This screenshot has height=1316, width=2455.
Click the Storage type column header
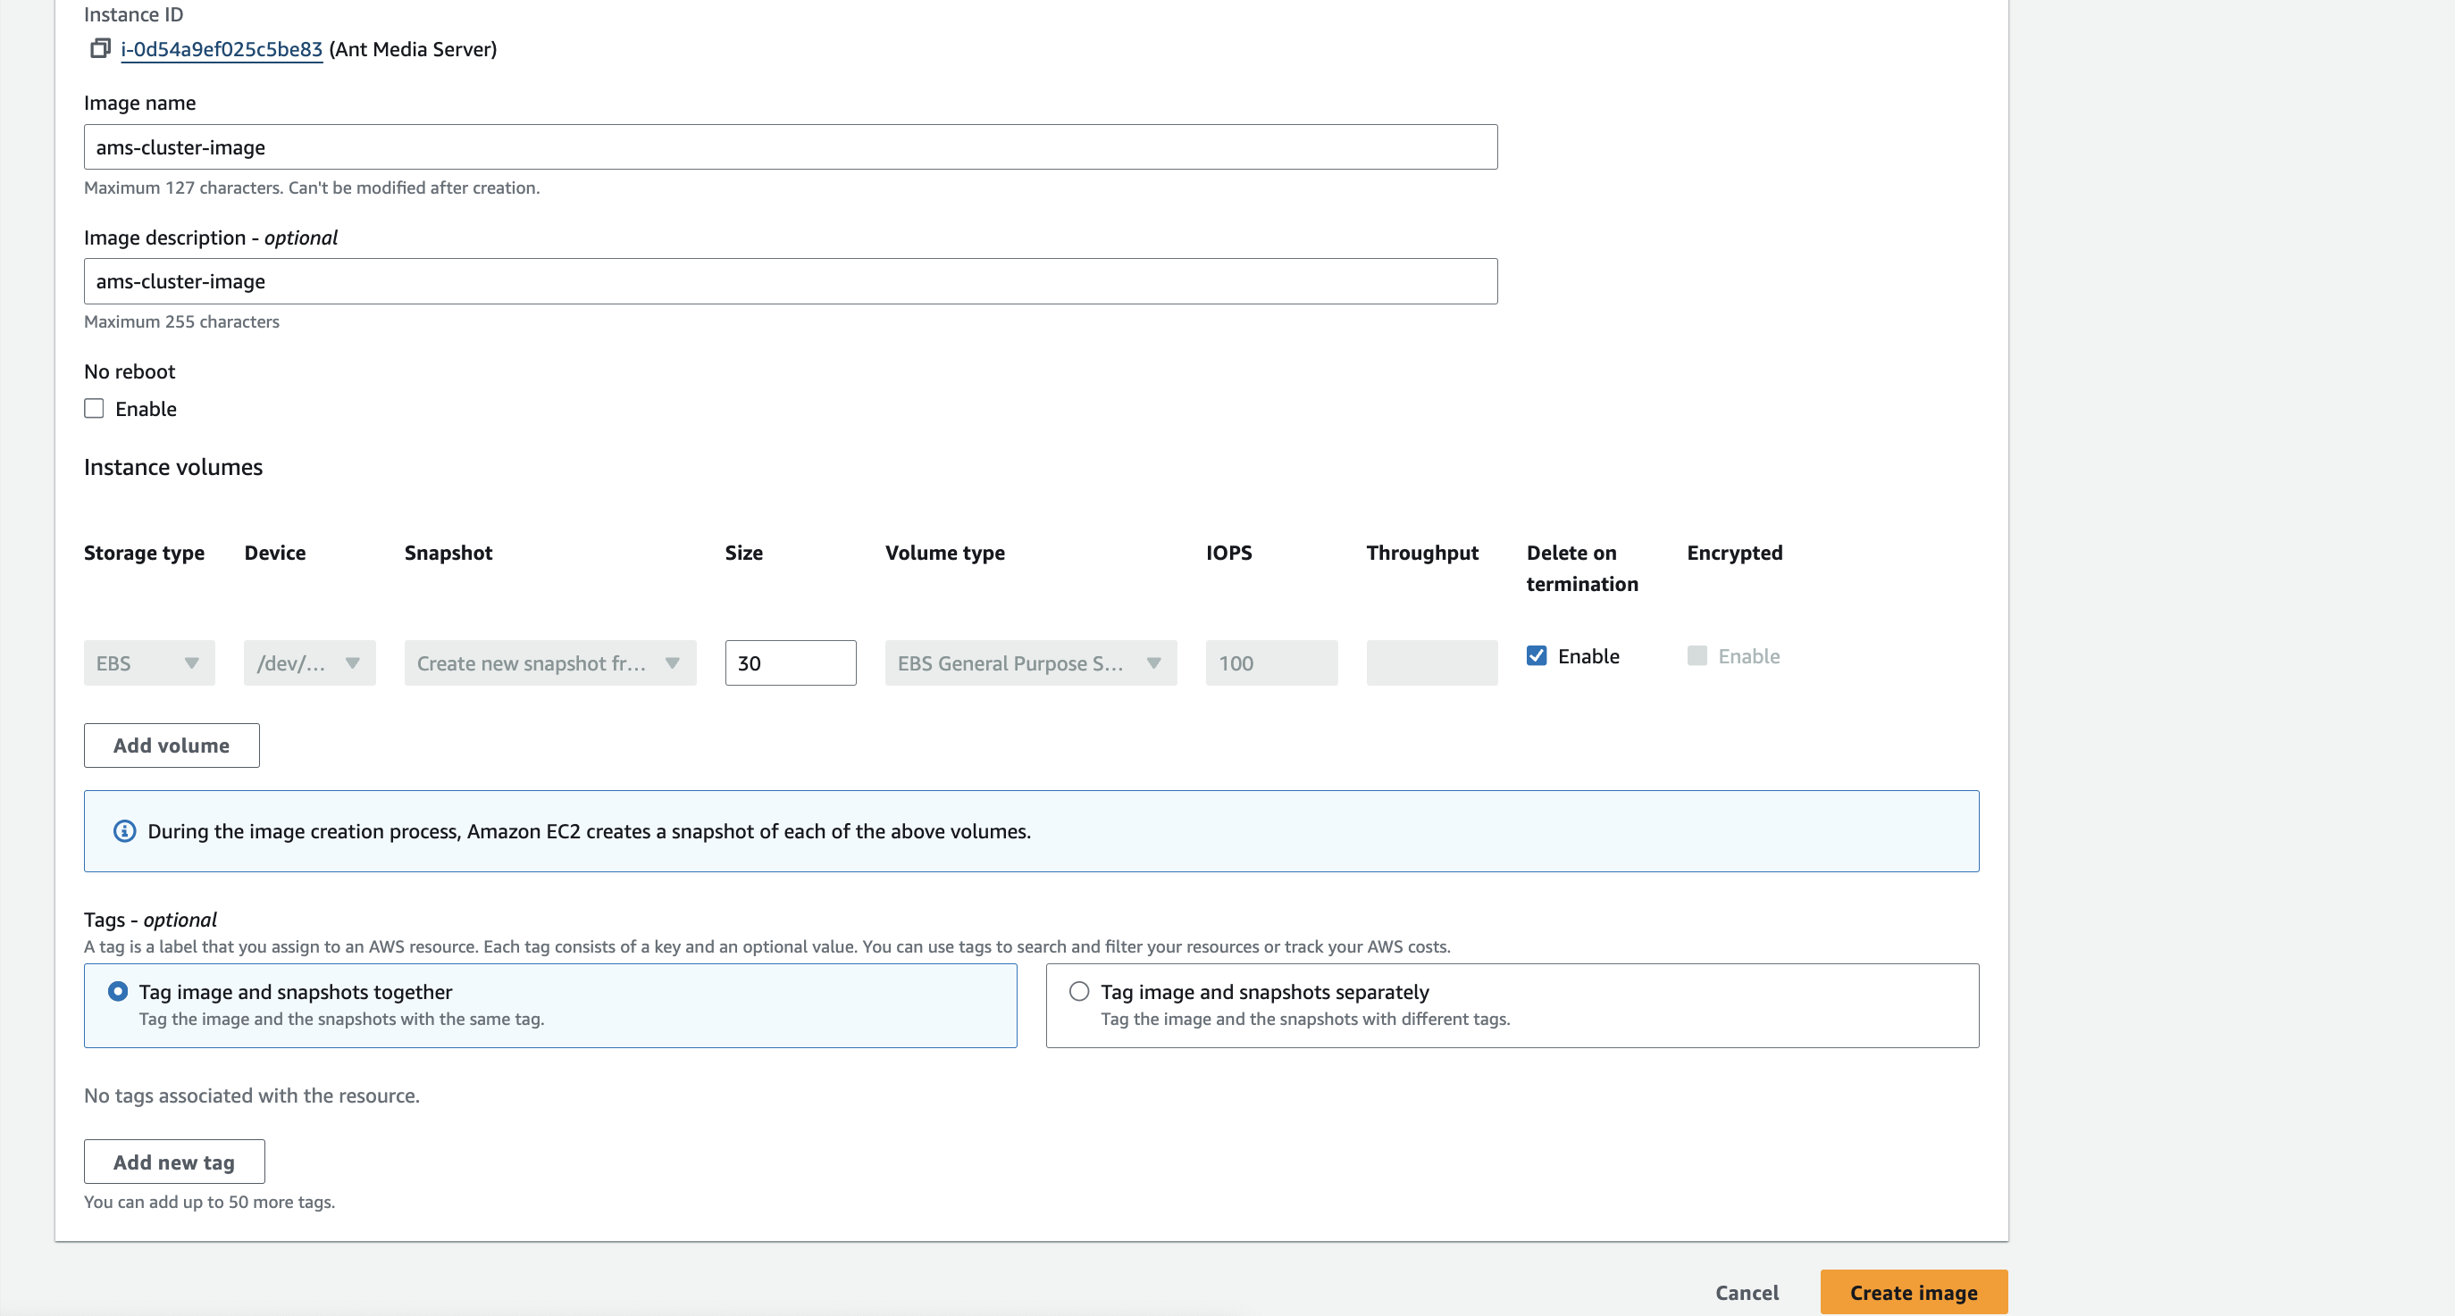(x=144, y=554)
